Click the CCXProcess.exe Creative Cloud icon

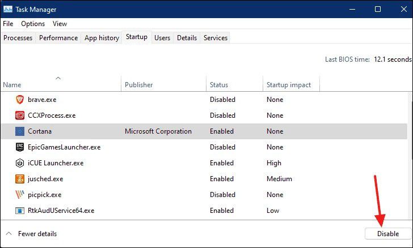pyautogui.click(x=20, y=116)
